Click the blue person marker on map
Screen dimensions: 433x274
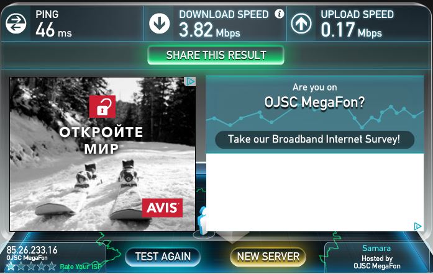tap(202, 221)
